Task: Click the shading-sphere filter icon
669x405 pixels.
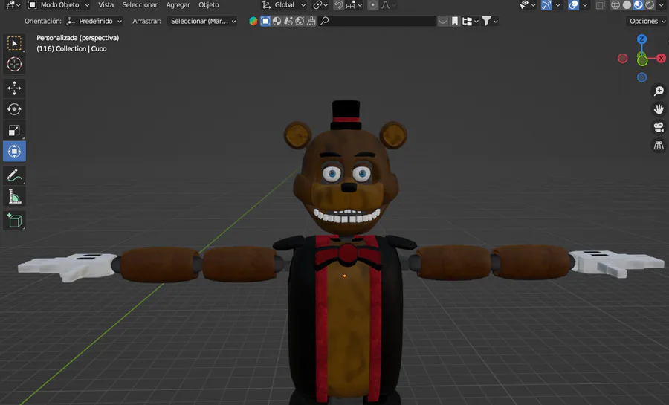Action: [x=277, y=21]
